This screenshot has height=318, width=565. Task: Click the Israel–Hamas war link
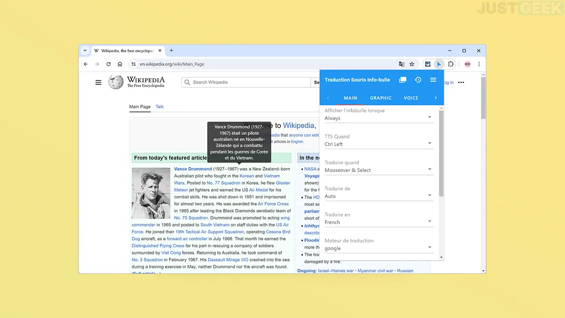click(x=336, y=271)
